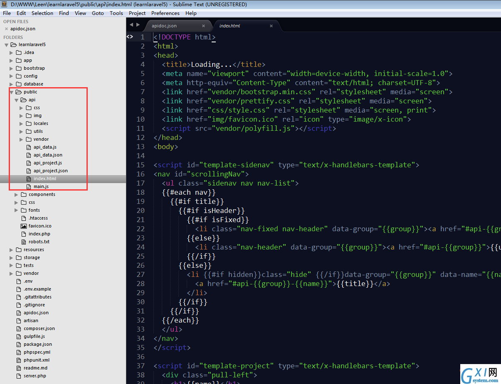Image resolution: width=501 pixels, height=384 pixels.
Task: Click the readme.md file icon
Action: click(x=19, y=368)
